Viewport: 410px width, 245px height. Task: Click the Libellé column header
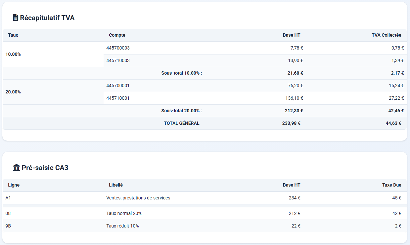point(116,185)
